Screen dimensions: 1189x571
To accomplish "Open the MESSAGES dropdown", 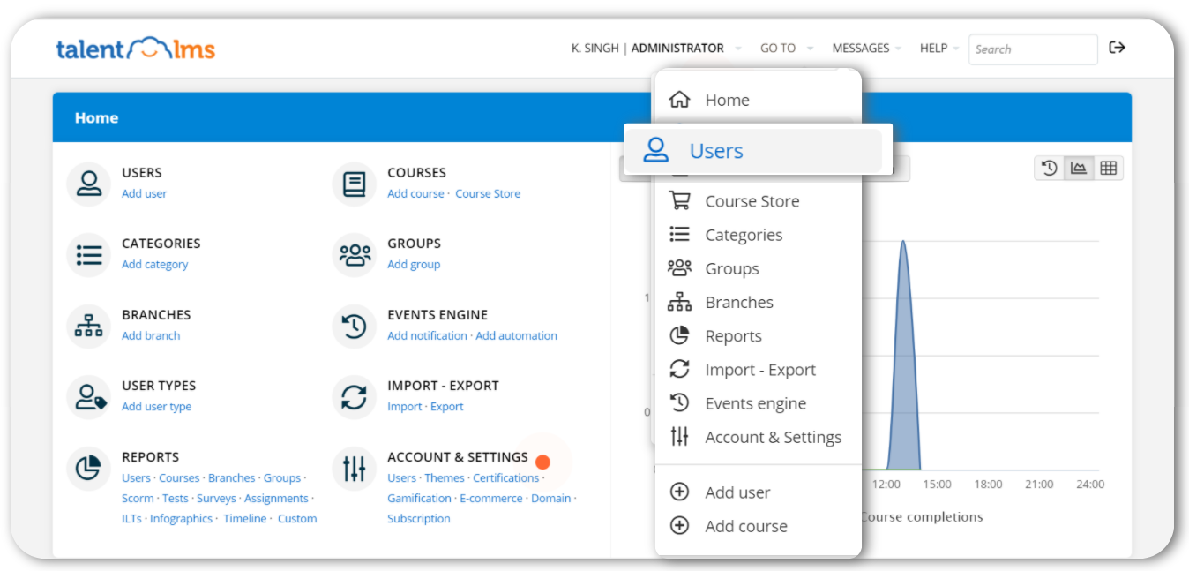I will 866,49.
